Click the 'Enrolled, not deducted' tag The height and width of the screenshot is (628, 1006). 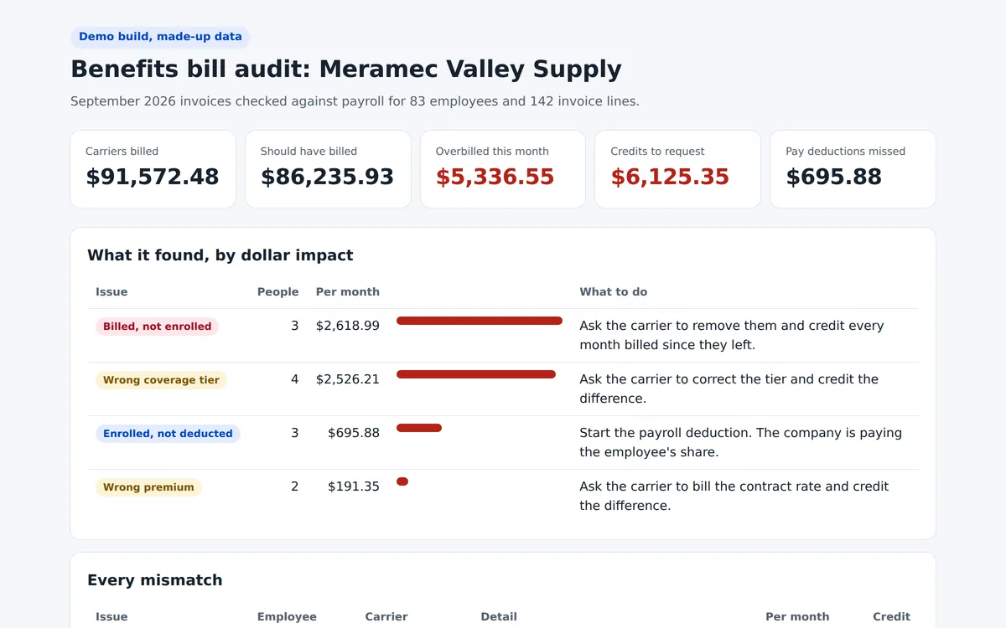tap(168, 434)
